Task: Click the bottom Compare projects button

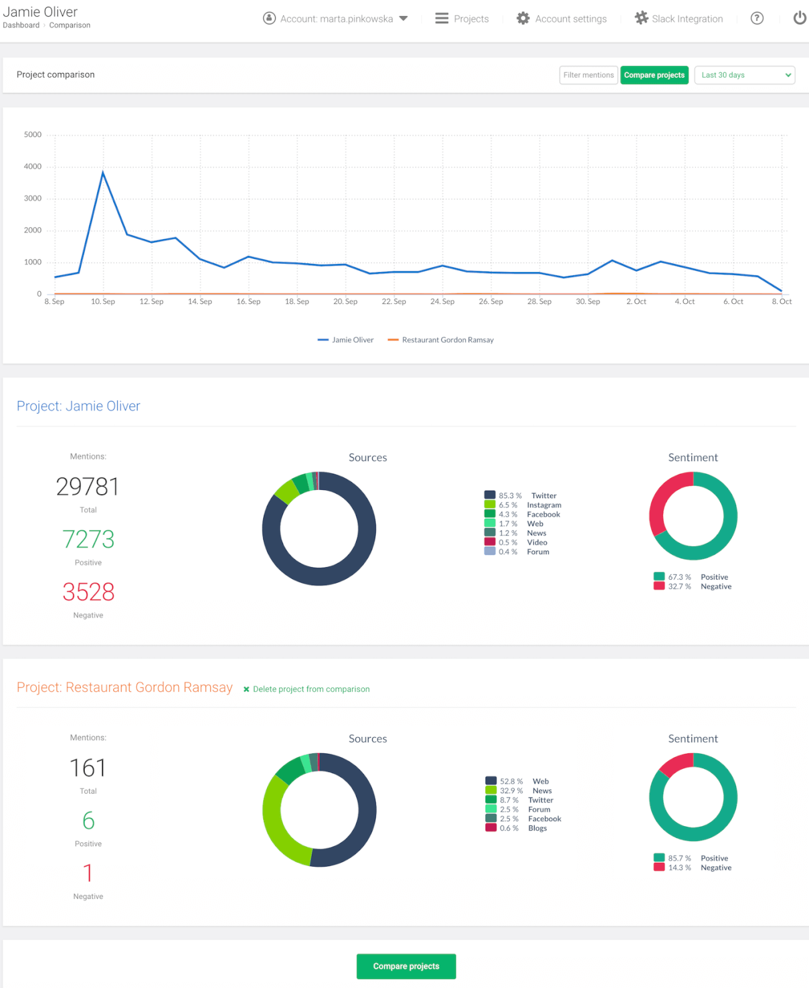Action: tap(406, 966)
